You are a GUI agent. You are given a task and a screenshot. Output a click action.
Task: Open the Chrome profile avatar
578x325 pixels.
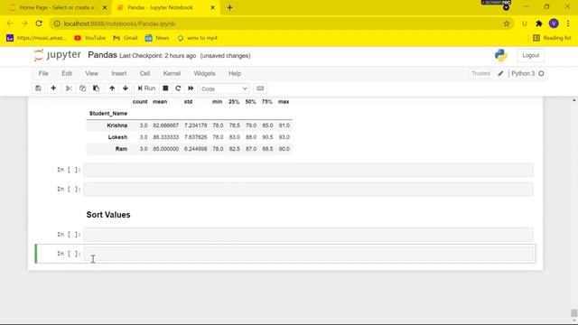click(x=554, y=23)
